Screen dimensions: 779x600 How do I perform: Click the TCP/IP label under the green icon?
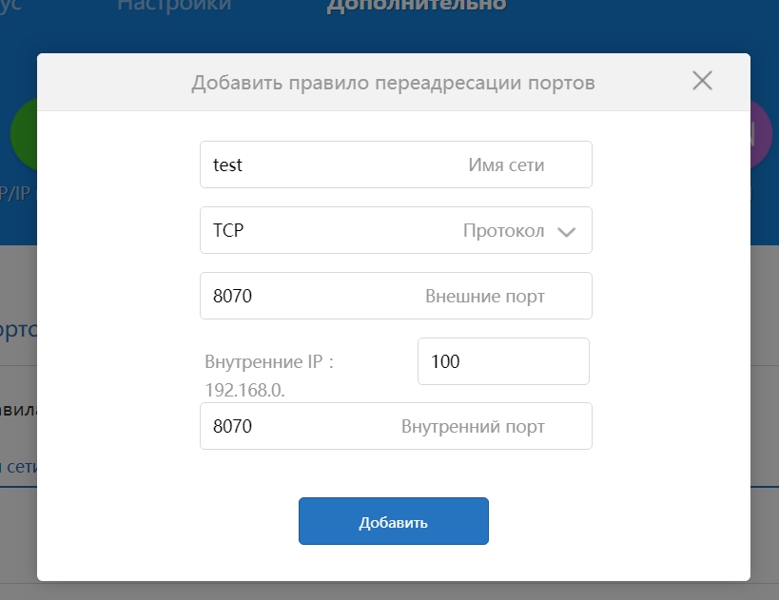pyautogui.click(x=16, y=191)
